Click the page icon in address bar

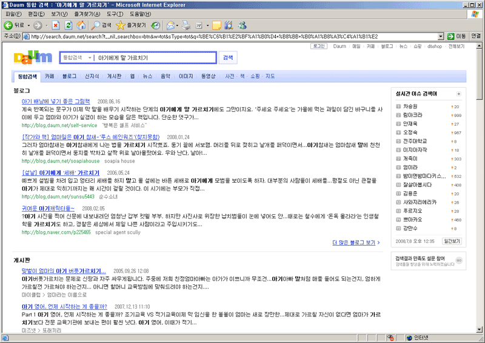(27, 36)
